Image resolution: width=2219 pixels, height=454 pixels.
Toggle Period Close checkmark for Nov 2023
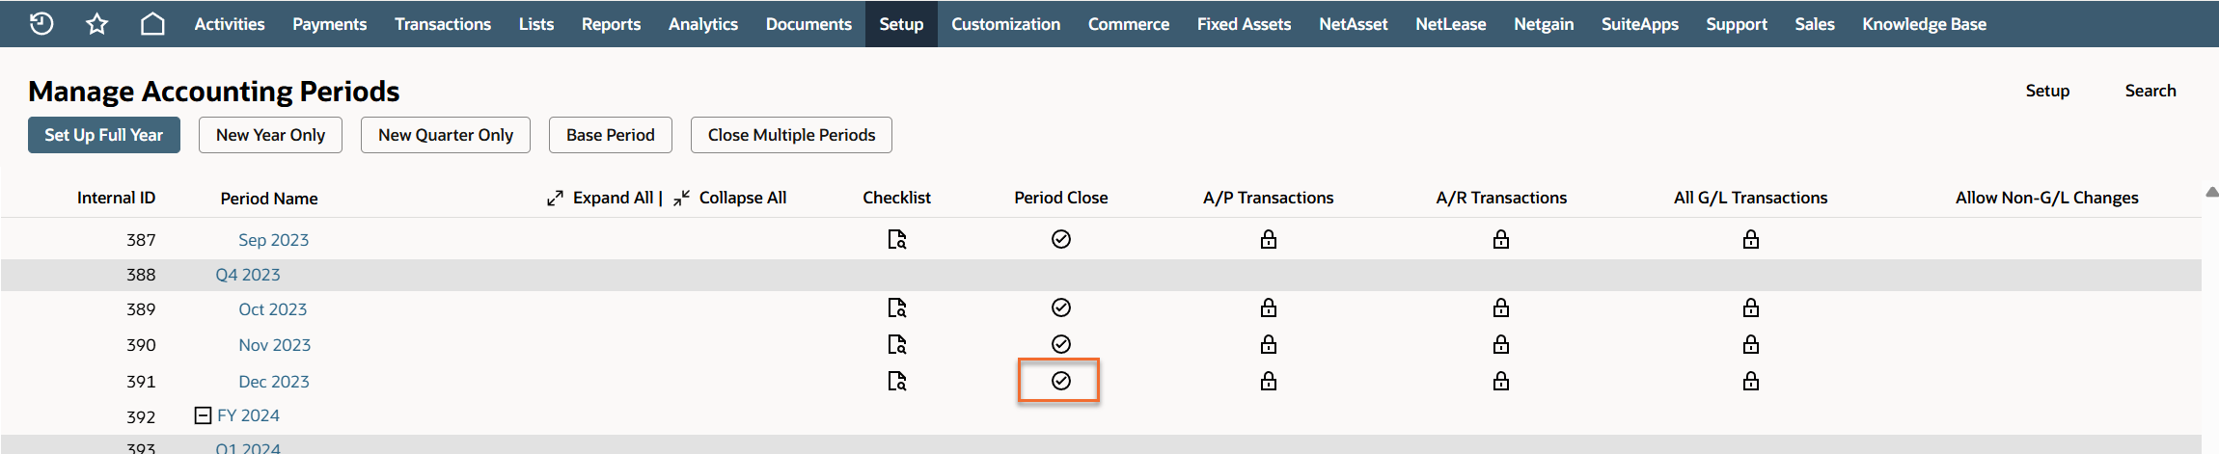(x=1060, y=344)
